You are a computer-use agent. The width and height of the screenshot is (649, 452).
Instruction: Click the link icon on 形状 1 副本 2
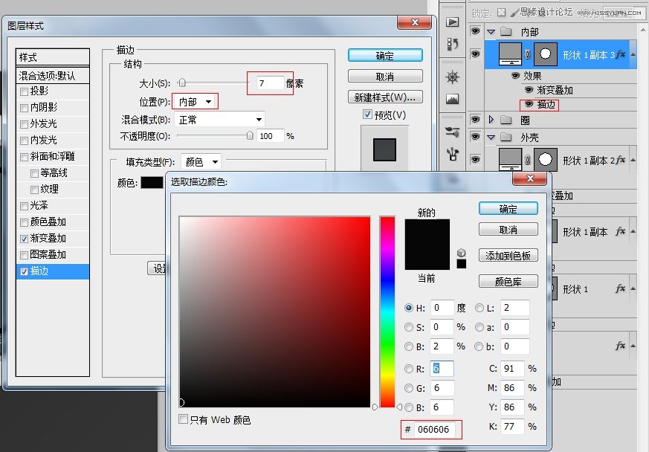coord(528,160)
